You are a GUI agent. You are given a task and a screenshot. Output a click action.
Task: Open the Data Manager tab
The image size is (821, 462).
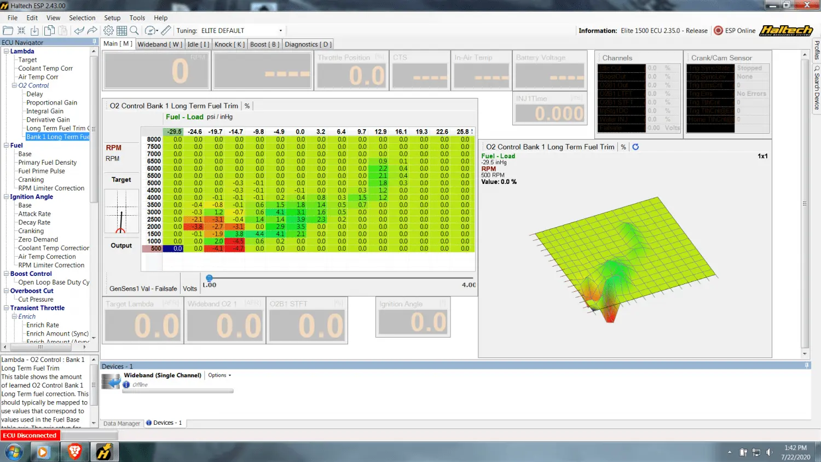point(122,423)
